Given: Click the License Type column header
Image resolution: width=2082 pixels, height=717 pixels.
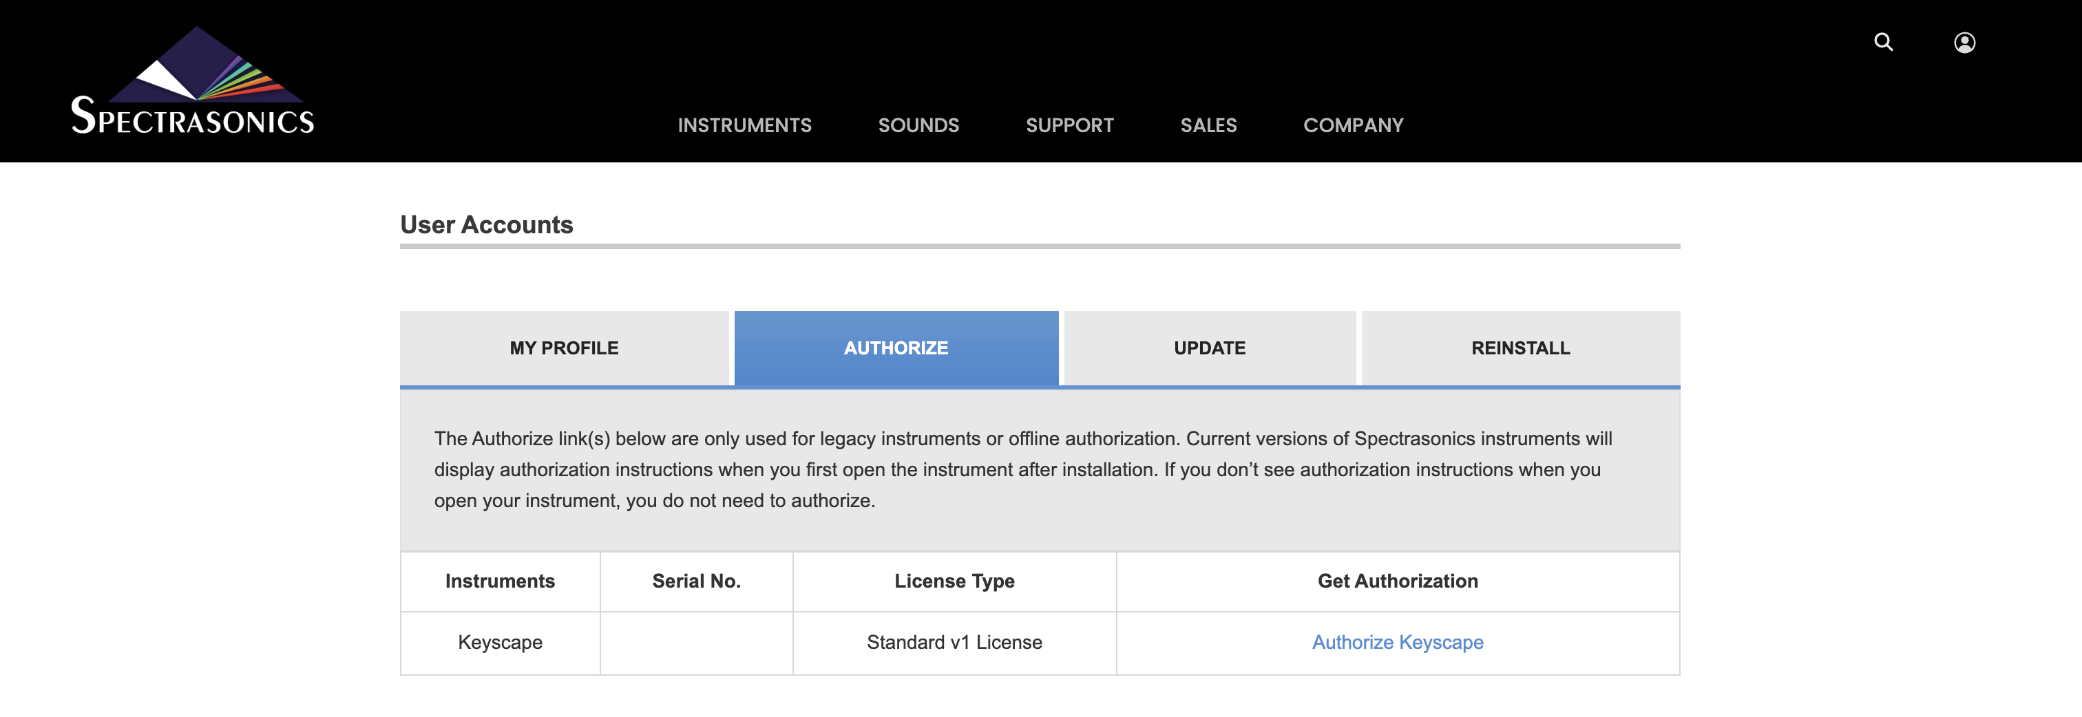Looking at the screenshot, I should 954,581.
